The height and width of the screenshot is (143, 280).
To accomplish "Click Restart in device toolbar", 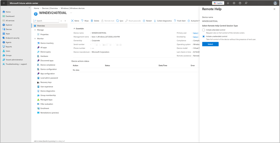I will pyautogui.click(x=147, y=21).
